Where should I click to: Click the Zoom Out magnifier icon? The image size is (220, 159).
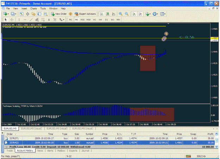tap(127, 14)
